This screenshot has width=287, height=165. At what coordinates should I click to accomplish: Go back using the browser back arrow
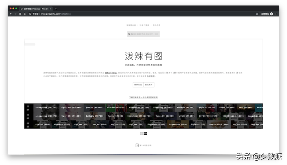point(11,14)
